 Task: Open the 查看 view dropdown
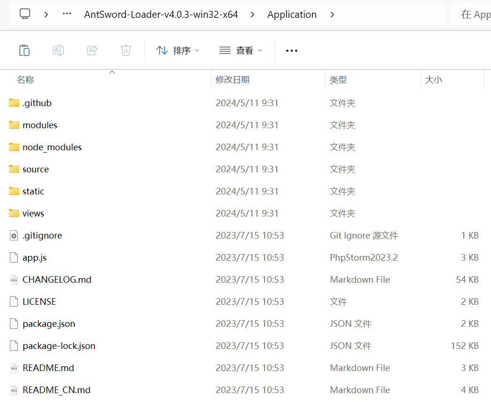241,50
